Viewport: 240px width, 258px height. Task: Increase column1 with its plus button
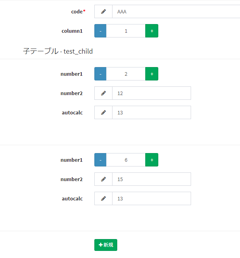click(152, 31)
